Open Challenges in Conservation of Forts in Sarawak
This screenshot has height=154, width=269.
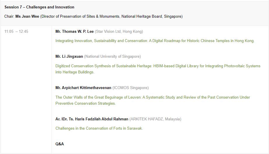tap(99, 128)
